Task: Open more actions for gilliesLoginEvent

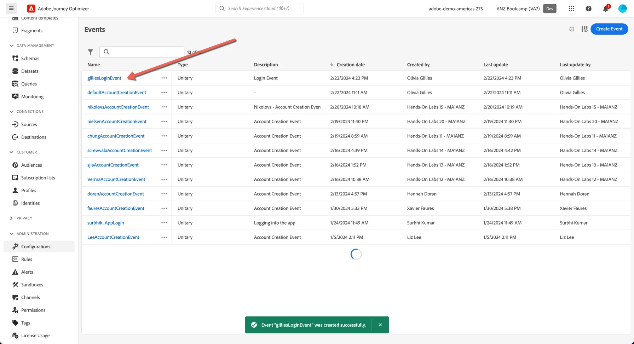Action: point(164,78)
